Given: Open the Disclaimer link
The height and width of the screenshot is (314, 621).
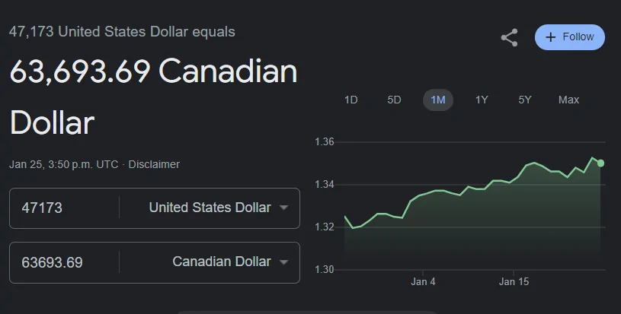Looking at the screenshot, I should click(x=154, y=164).
